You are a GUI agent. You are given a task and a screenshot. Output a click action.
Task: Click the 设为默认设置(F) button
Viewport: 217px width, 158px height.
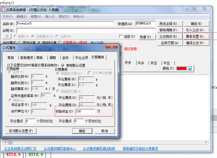pos(21,131)
